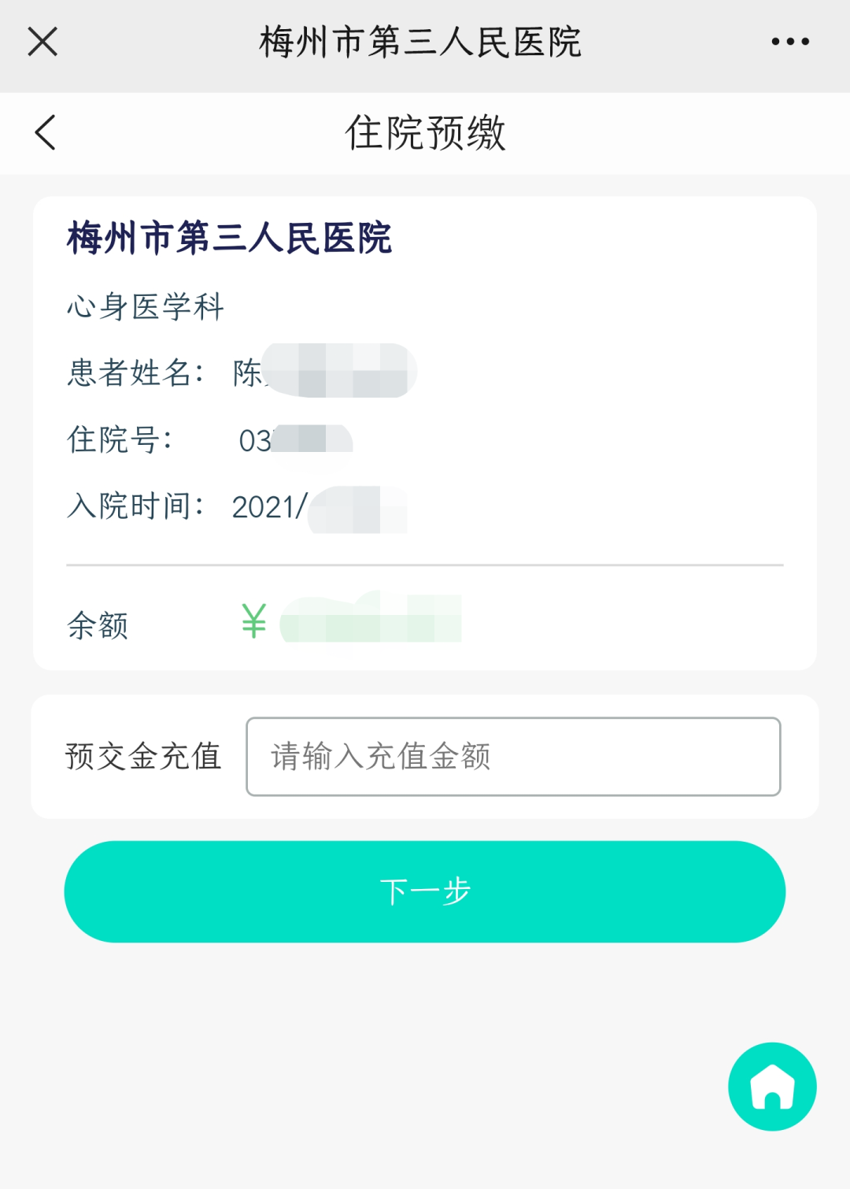Tap the blurred balance amount value
The height and width of the screenshot is (1189, 850).
[x=370, y=619]
